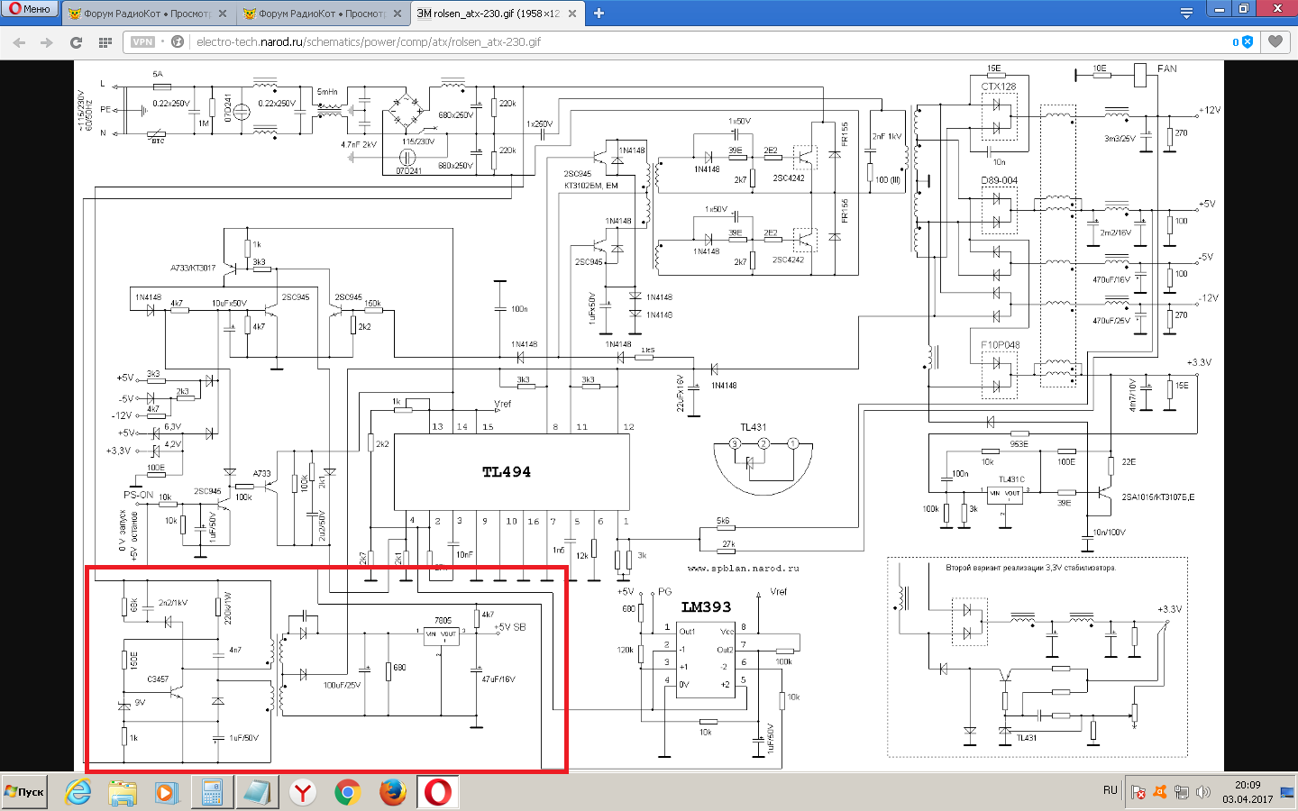Click Второй вариант реализации caption
Image resolution: width=1298 pixels, height=811 pixels.
(1030, 569)
